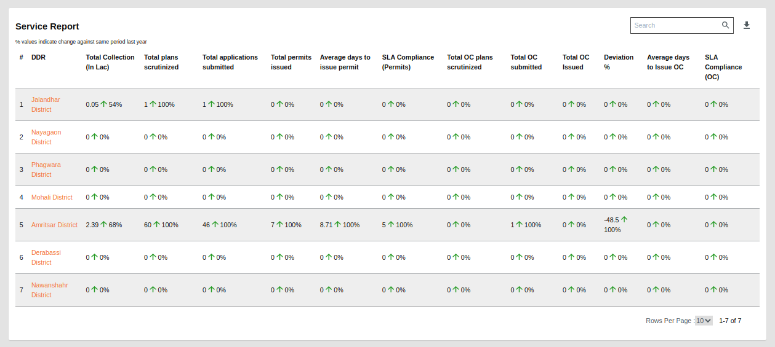The image size is (775, 347).
Task: Click Total permits issued column header
Action: pyautogui.click(x=291, y=62)
